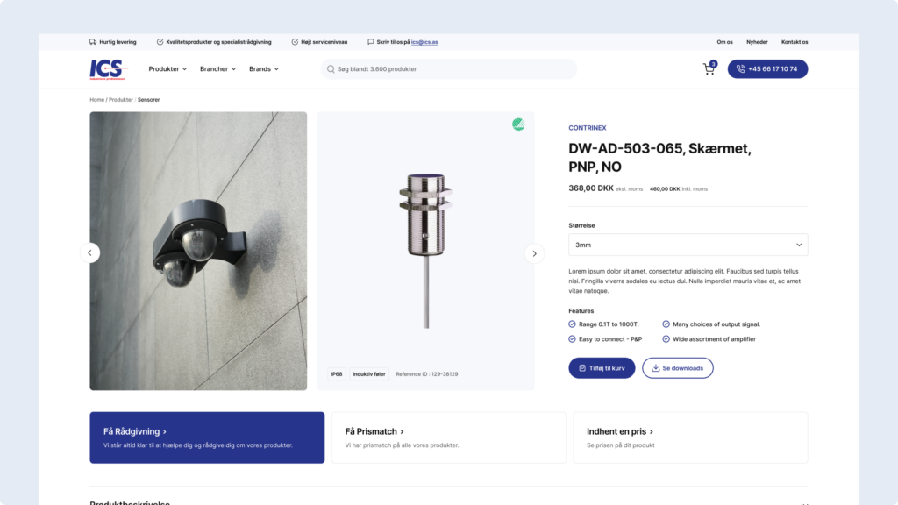Screen dimensions: 898x505
Task: Expand the Produkter menu
Action: tap(167, 69)
